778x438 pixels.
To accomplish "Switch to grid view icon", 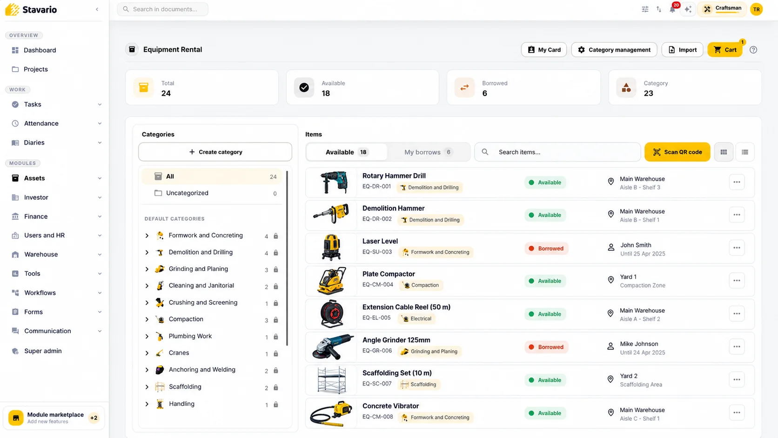I will click(x=724, y=152).
